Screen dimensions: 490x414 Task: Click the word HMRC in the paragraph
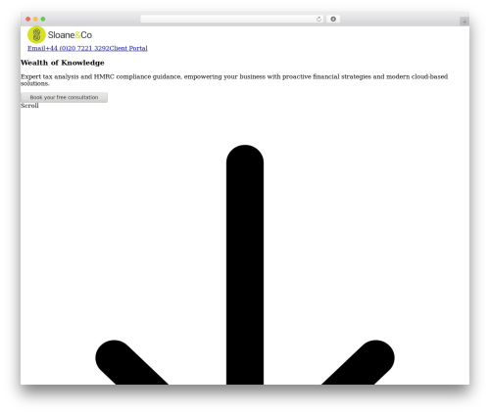click(x=104, y=76)
